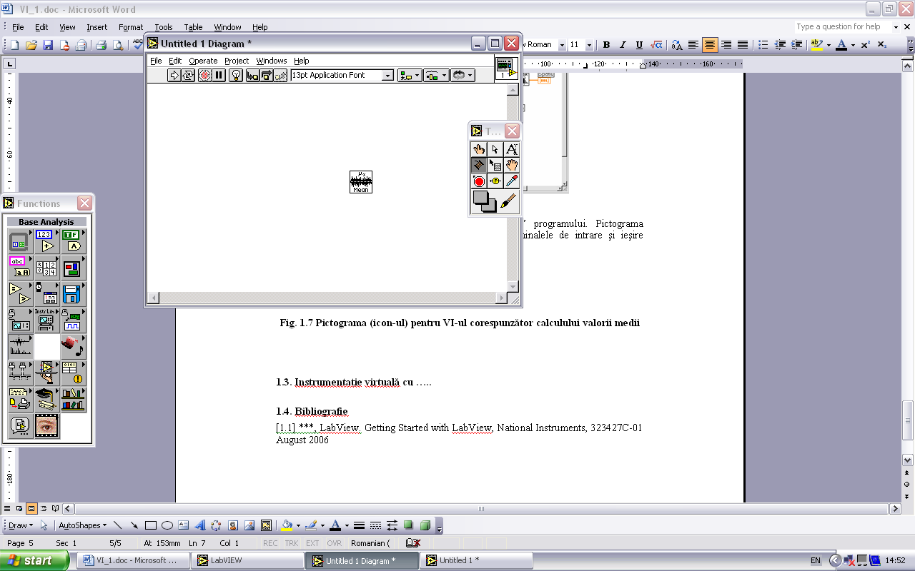The height and width of the screenshot is (571, 915).
Task: Select the Operate Value hand tool
Action: [479, 149]
